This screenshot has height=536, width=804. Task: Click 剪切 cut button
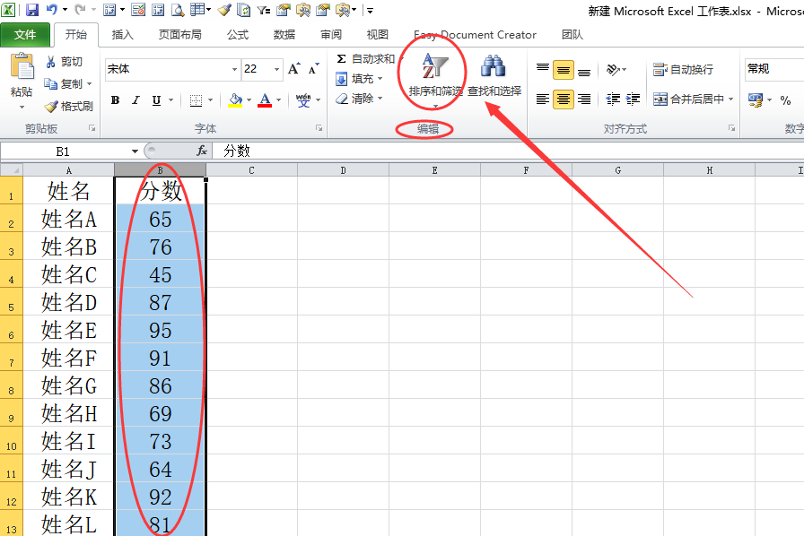(64, 62)
